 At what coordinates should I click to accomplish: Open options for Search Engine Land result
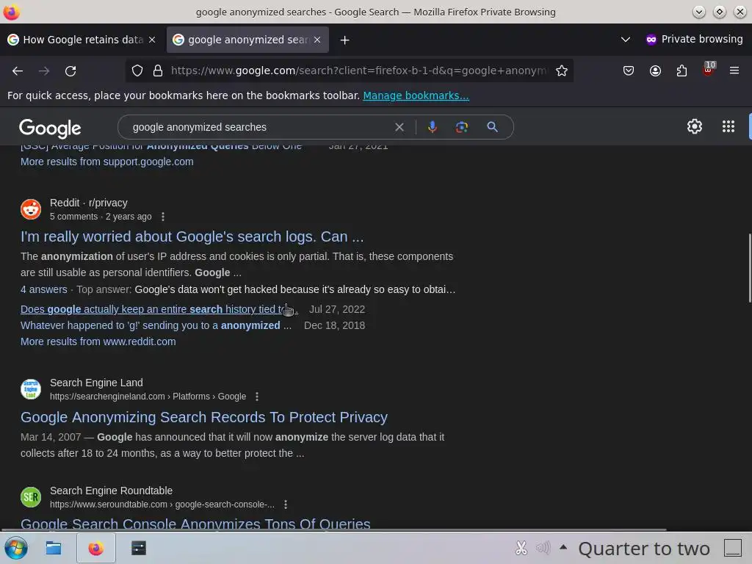[257, 397]
